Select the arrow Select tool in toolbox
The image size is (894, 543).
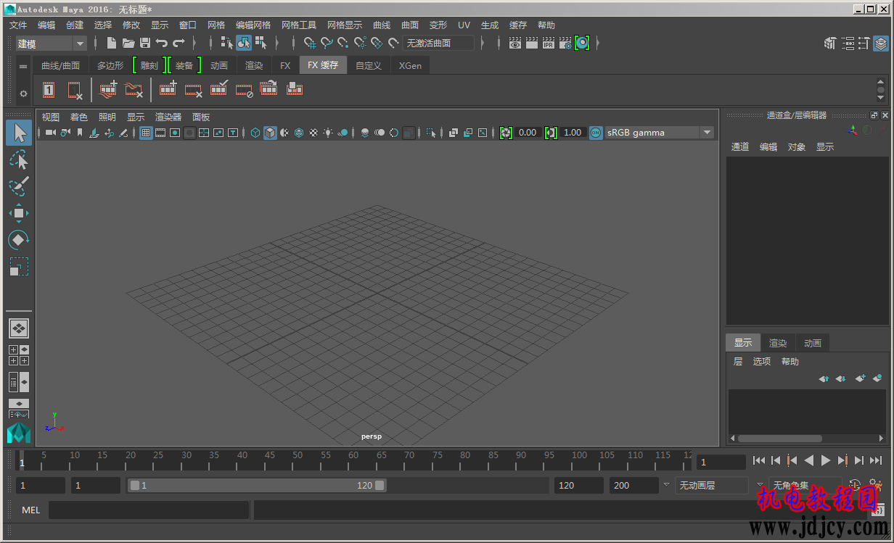click(x=19, y=133)
